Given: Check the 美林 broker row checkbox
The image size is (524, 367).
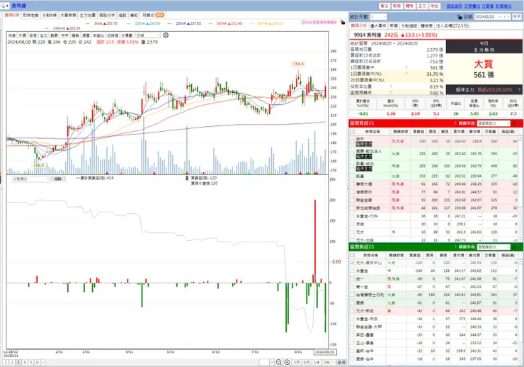Looking at the screenshot, I should click(352, 142).
